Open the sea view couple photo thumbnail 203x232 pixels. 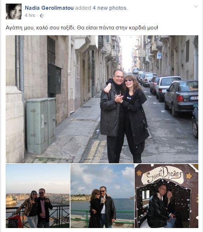102,196
